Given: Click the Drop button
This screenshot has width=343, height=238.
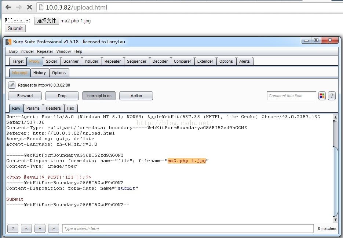Looking at the screenshot, I should [x=62, y=96].
